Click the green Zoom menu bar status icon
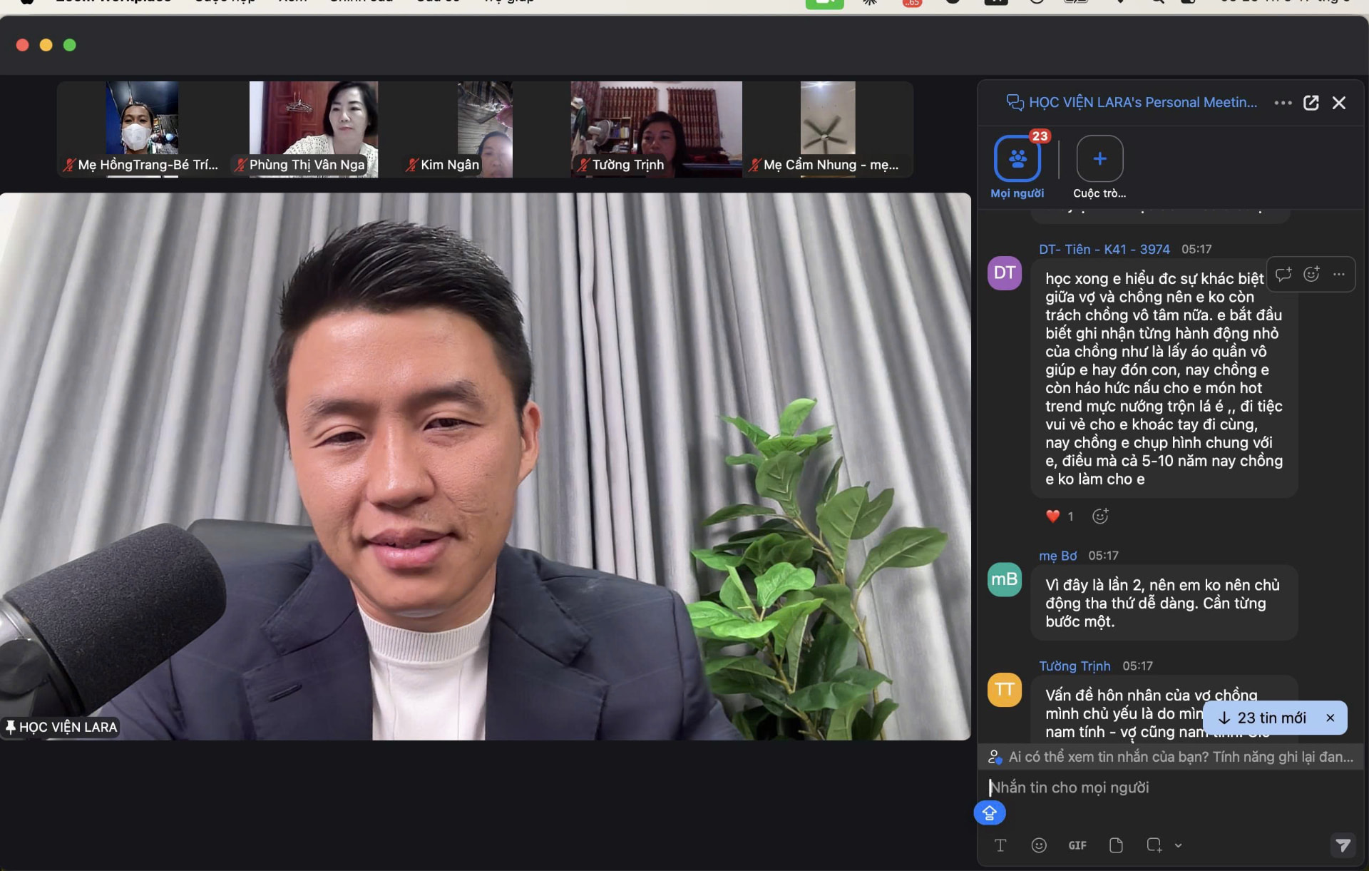Image resolution: width=1369 pixels, height=871 pixels. (824, 4)
